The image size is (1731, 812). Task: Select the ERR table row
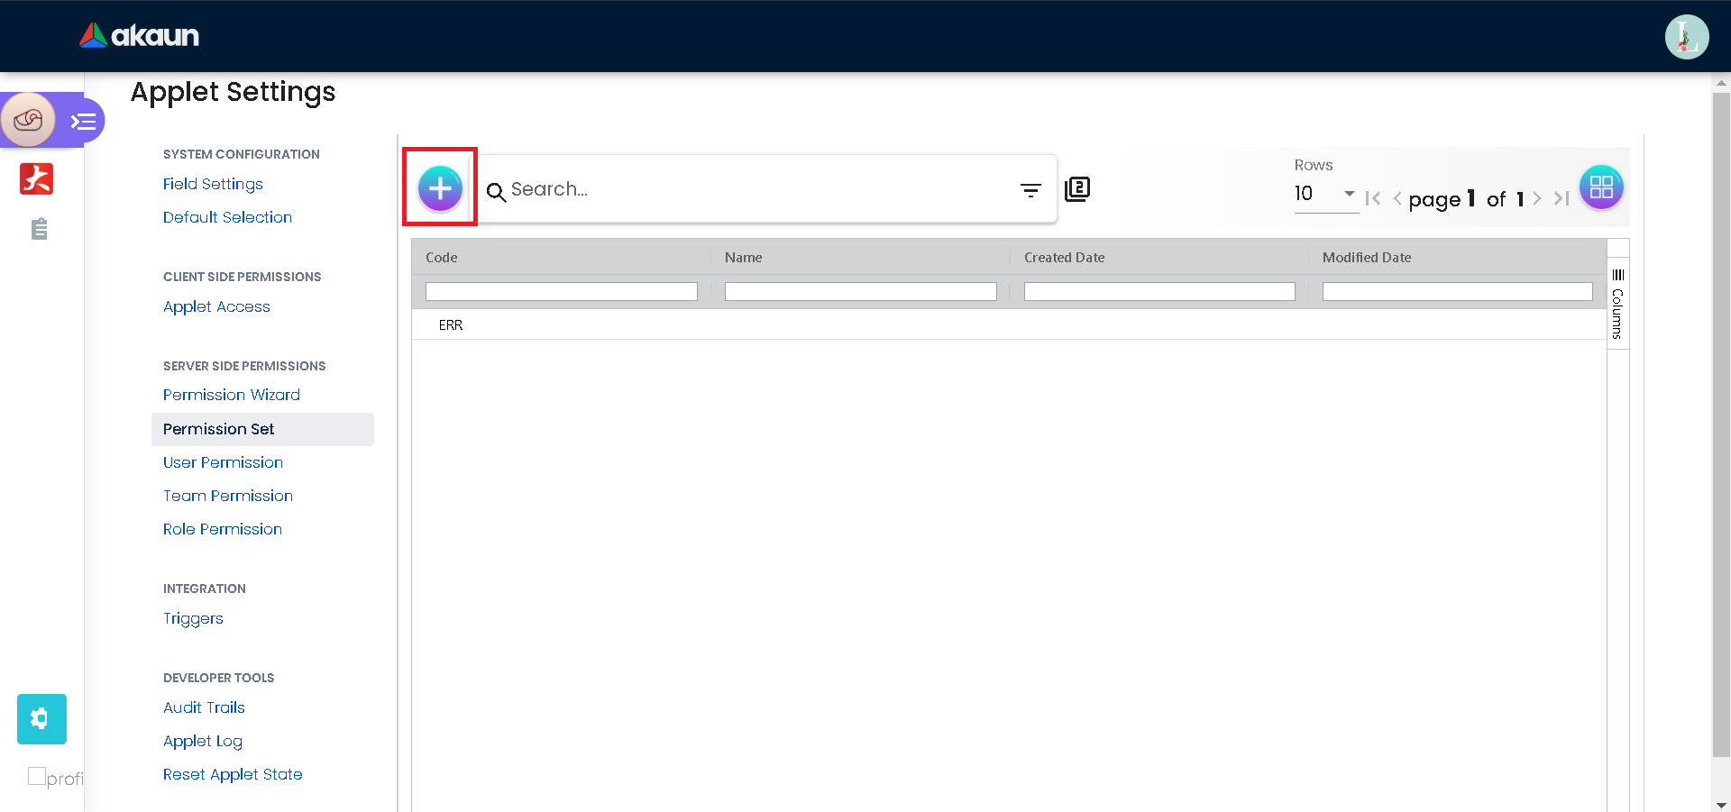click(1009, 324)
